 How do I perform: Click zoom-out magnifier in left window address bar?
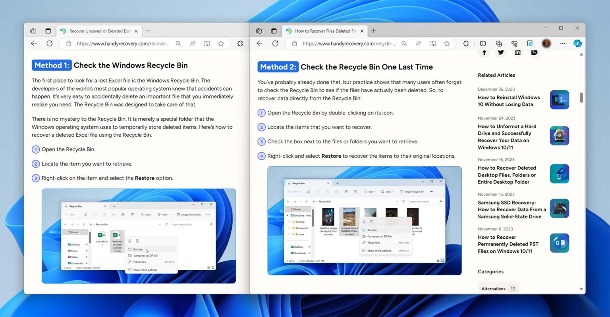pyautogui.click(x=178, y=44)
